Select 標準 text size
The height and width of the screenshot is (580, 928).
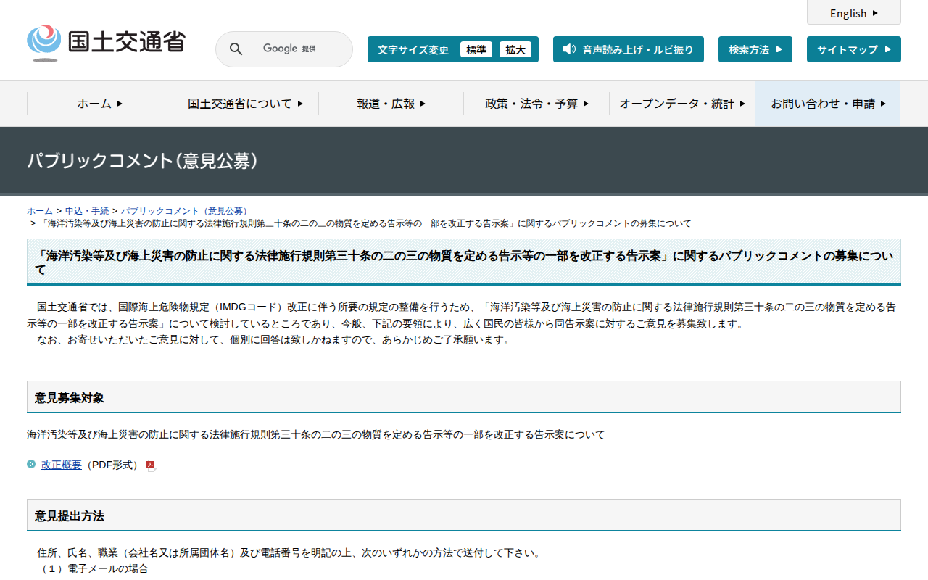(x=476, y=49)
